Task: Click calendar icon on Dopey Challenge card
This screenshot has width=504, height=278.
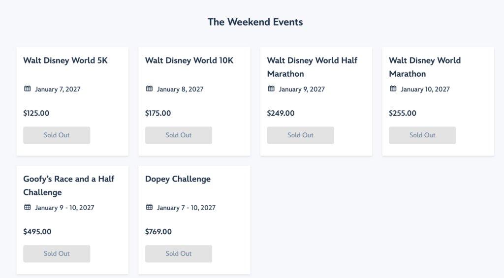Action: coord(150,208)
